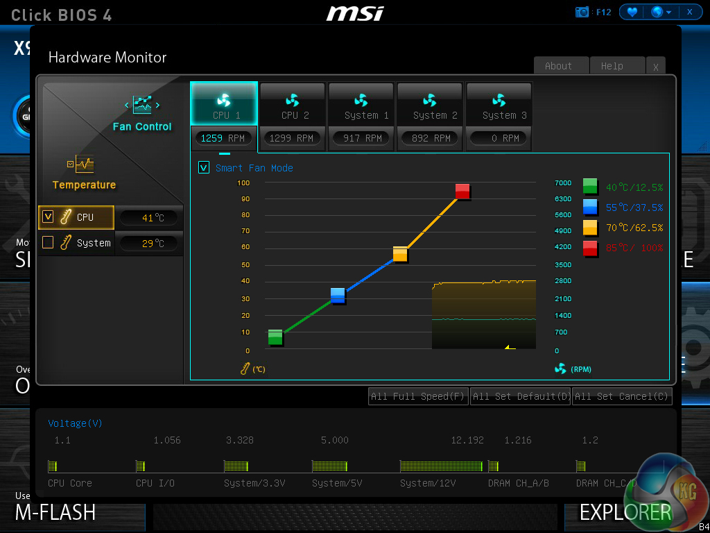Click the heart favorites icon

coord(632,12)
